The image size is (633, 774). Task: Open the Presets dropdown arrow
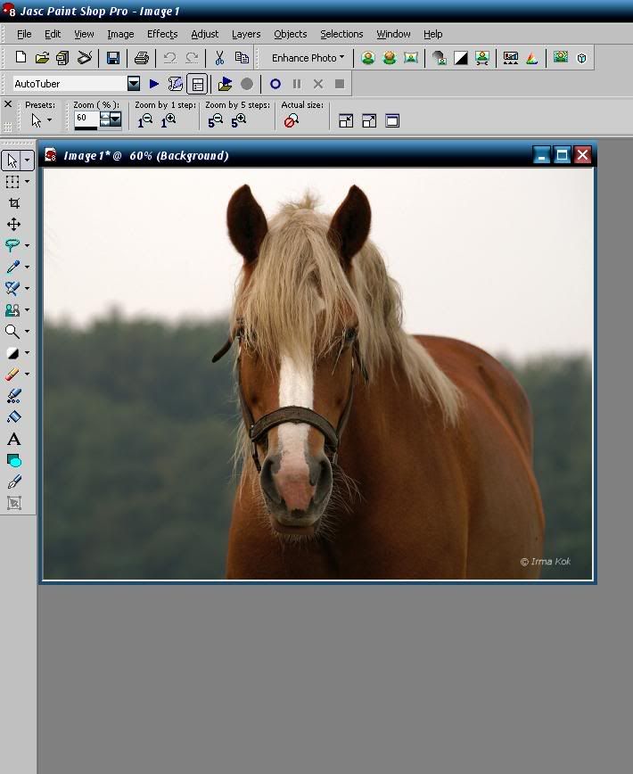(48, 120)
